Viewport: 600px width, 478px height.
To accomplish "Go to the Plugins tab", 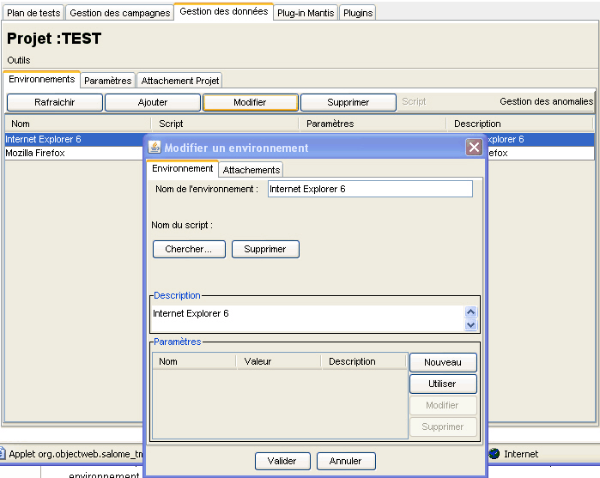I will [358, 13].
